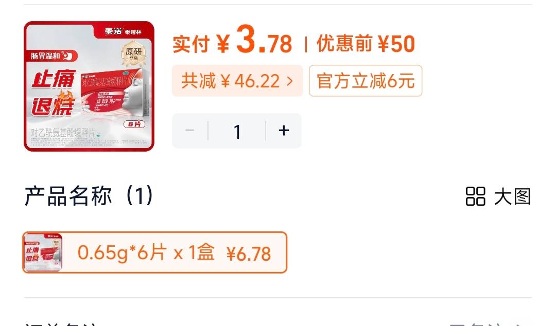Tap the ¥6.78 price in the specification option
The image size is (556, 326).
click(249, 253)
